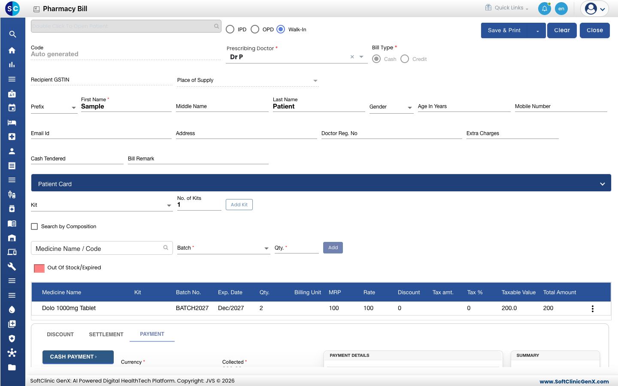Clear the Prescribing Doctor selection with X
The image size is (618, 386).
coord(352,57)
